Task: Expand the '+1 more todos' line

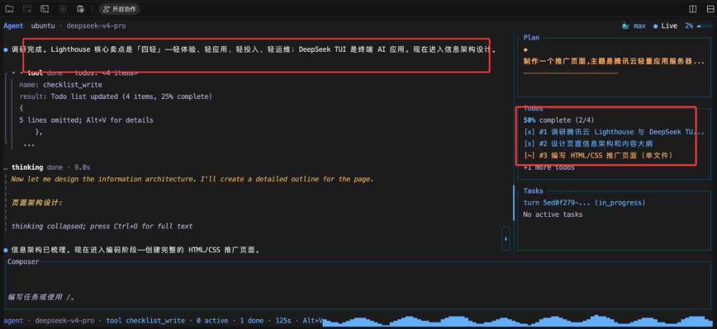Action: pyautogui.click(x=549, y=168)
